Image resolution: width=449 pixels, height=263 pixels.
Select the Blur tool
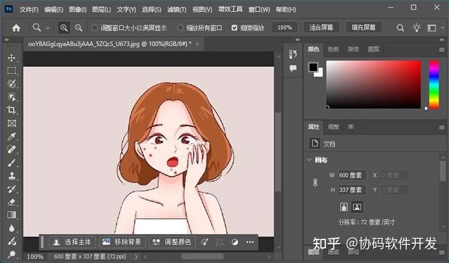12,228
